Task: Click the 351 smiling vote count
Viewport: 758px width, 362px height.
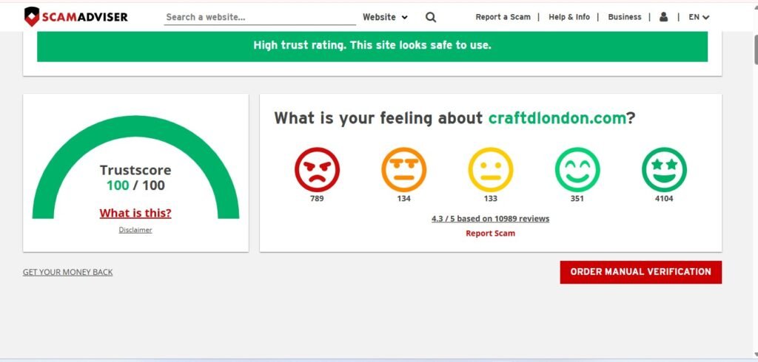Action: 577,199
